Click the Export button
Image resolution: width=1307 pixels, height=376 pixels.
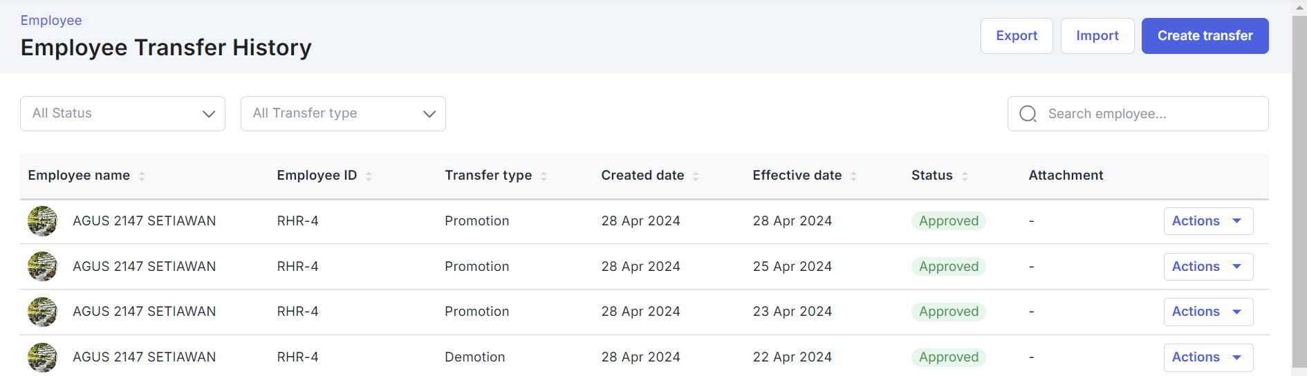(1016, 36)
